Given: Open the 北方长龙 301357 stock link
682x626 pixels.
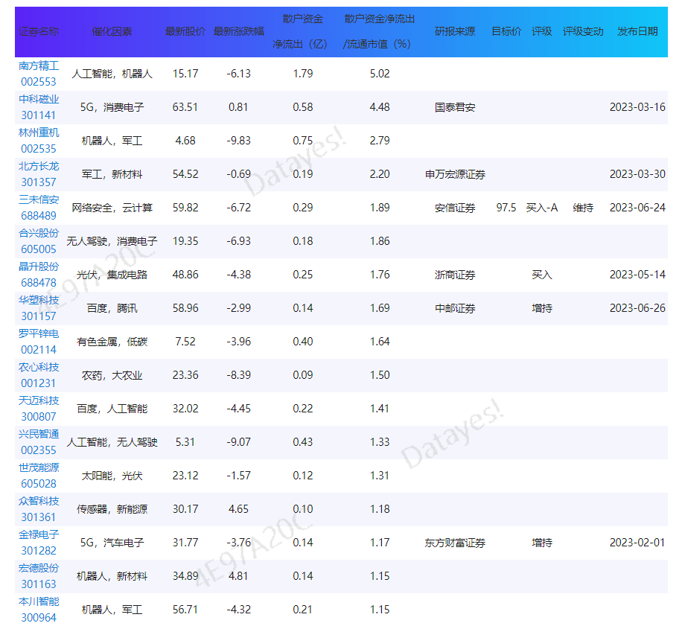Looking at the screenshot, I should tap(39, 174).
